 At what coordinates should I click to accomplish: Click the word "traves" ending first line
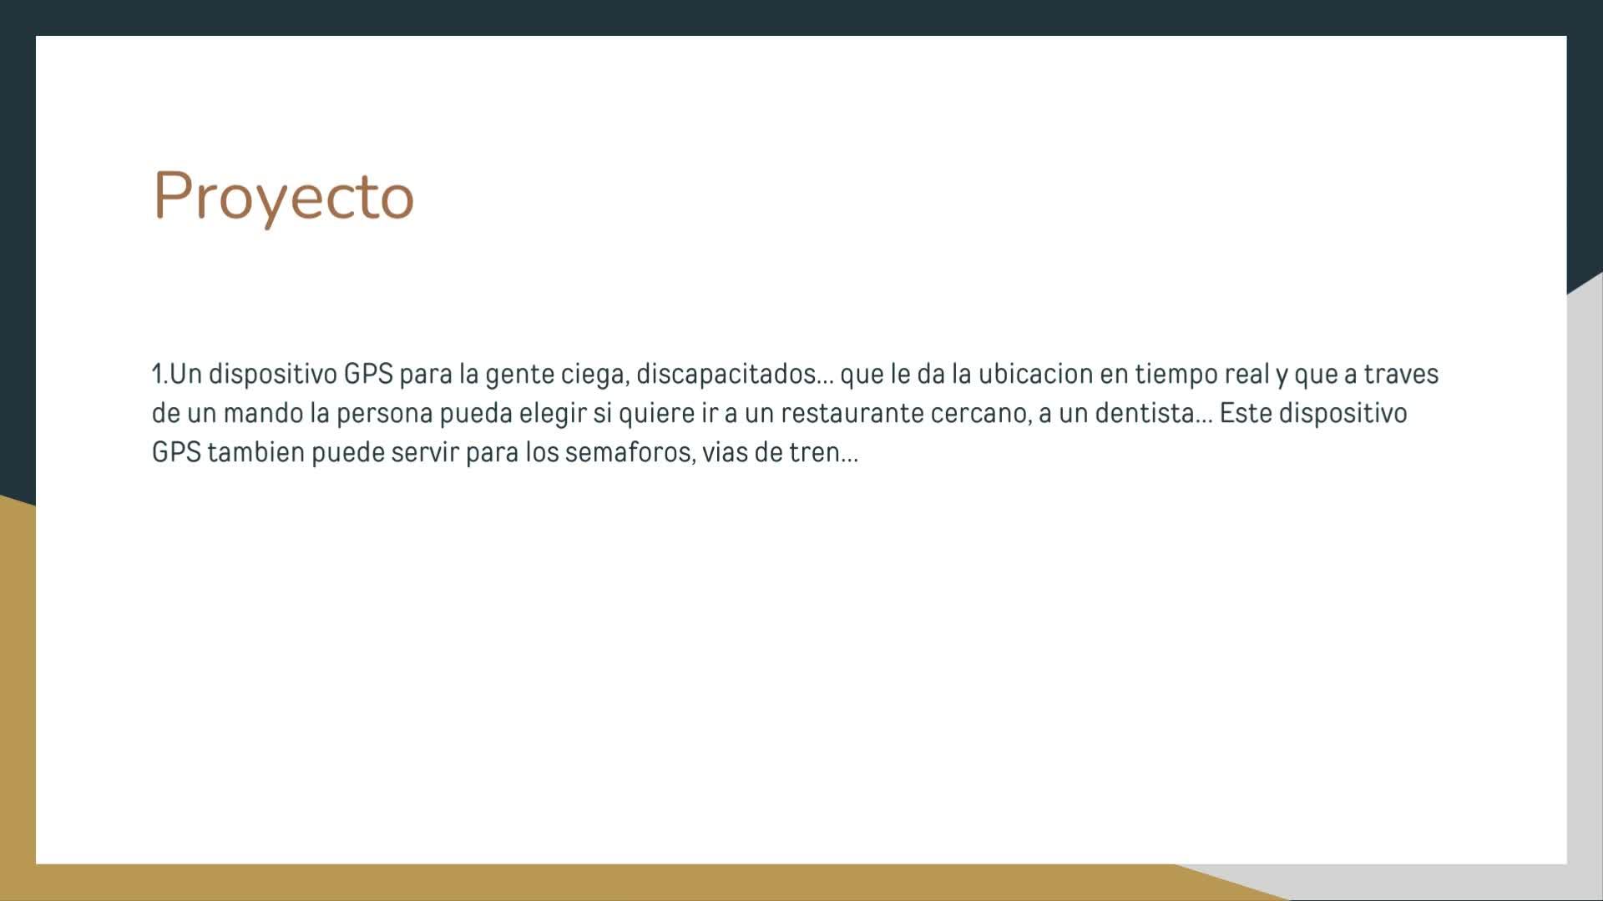[x=1400, y=374]
